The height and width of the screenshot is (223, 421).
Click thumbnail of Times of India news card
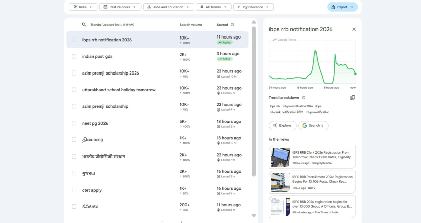point(280,207)
